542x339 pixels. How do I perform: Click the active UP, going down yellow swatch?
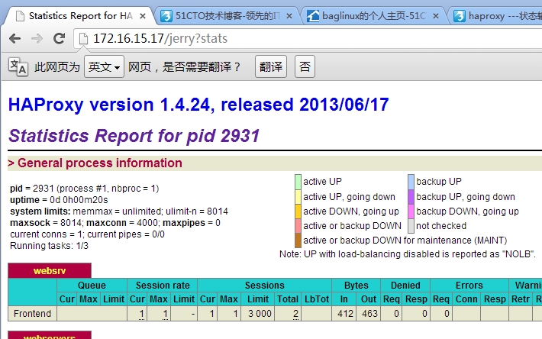[x=298, y=197]
